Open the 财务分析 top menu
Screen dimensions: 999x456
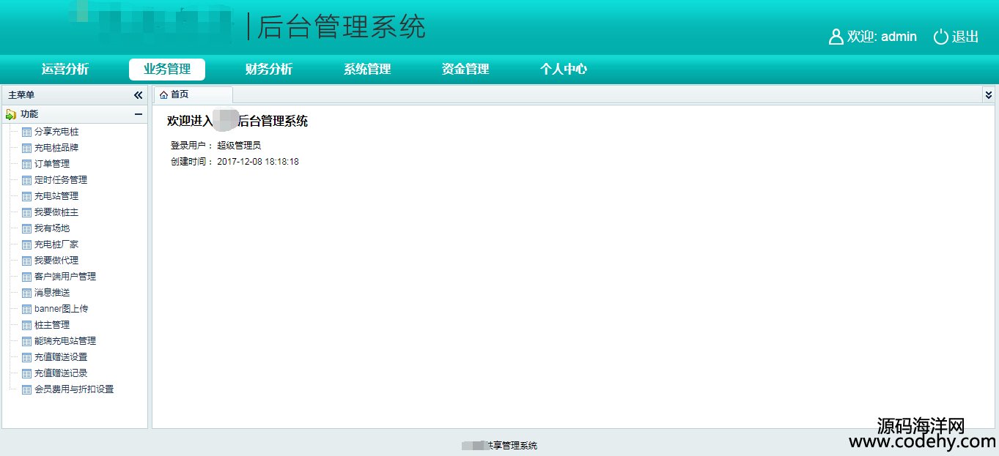(x=268, y=70)
